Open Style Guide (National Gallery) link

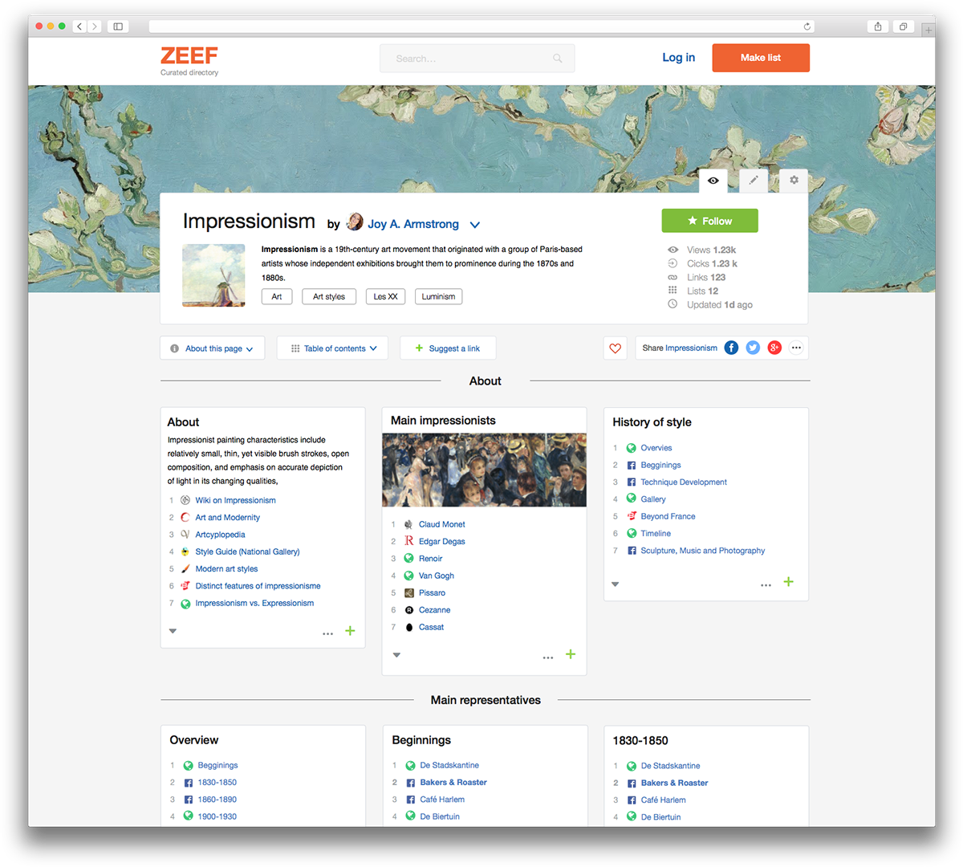pos(247,552)
